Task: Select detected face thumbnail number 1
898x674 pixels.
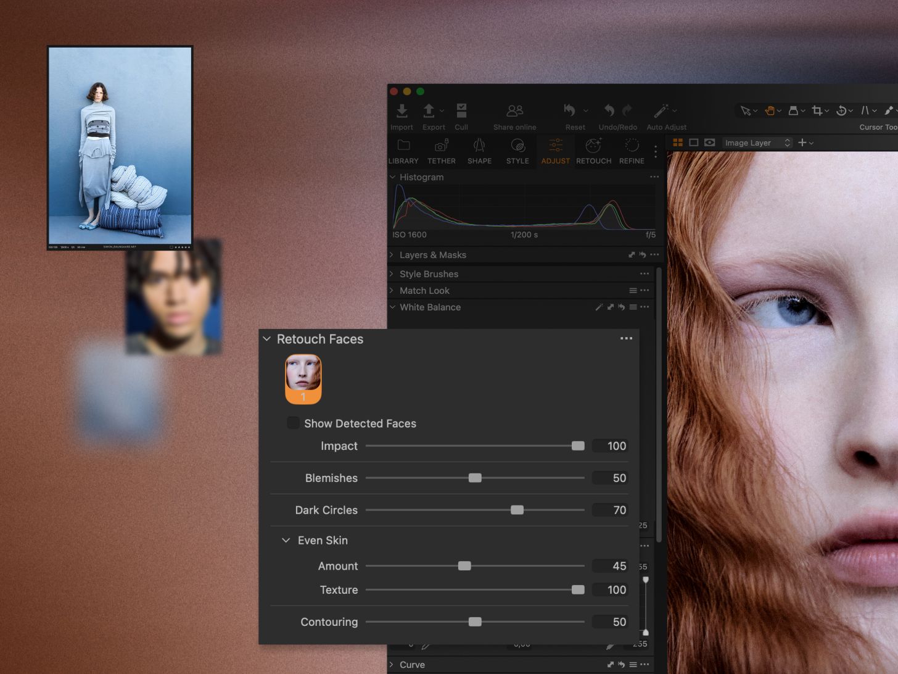Action: pos(303,378)
